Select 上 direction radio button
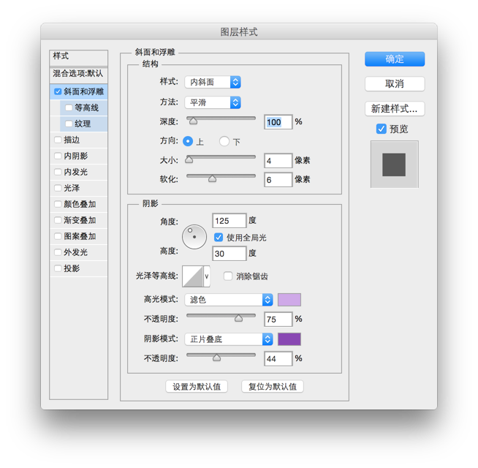Image resolution: width=478 pixels, height=468 pixels. (x=188, y=141)
